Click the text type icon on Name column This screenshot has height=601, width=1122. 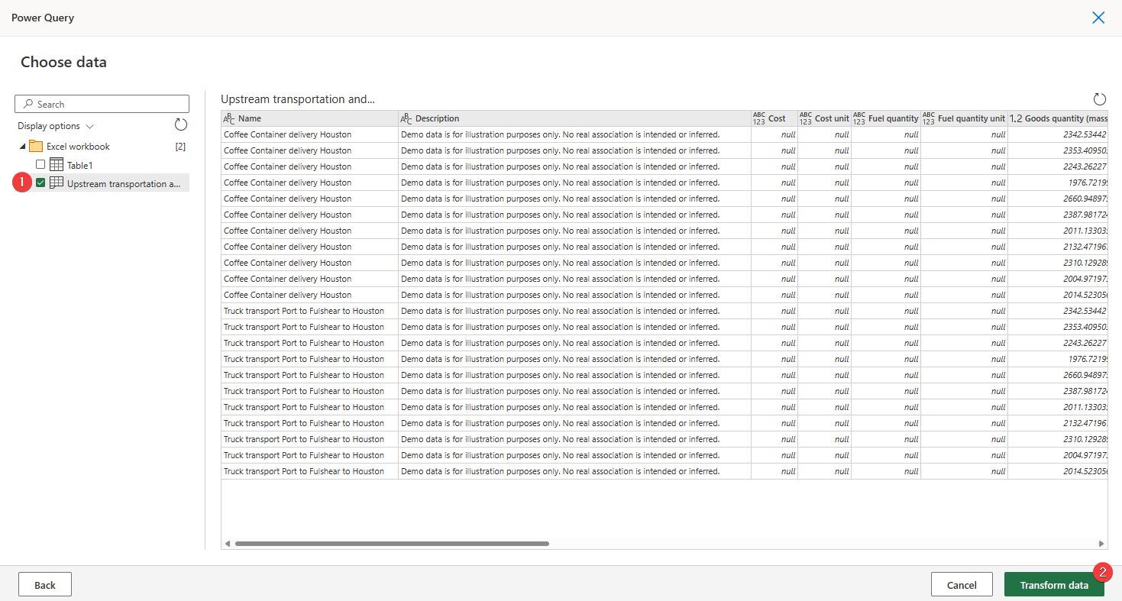click(229, 118)
